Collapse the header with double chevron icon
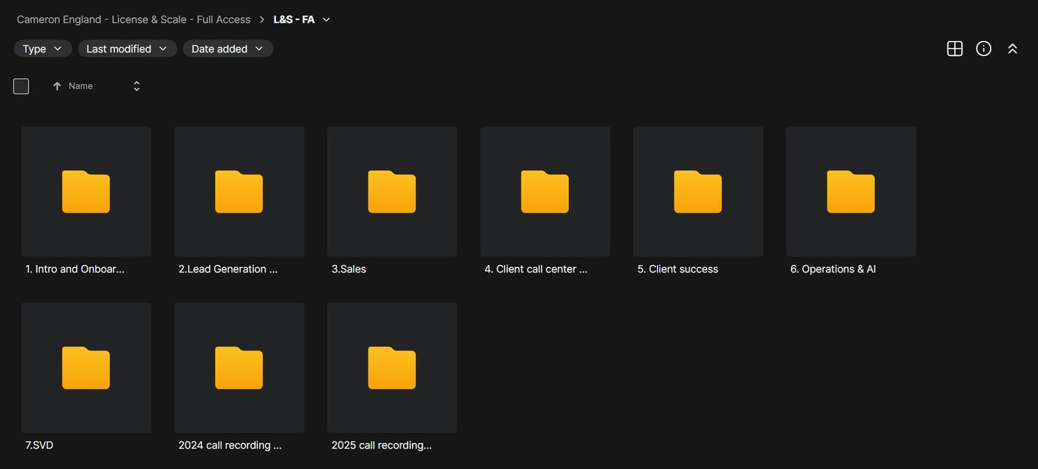 [x=1012, y=48]
